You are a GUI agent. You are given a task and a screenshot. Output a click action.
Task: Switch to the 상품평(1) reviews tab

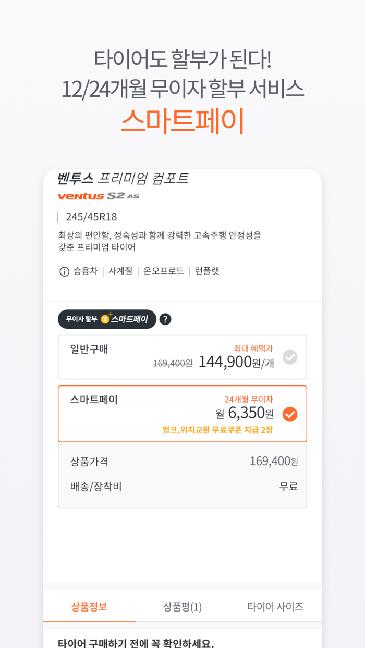coord(181,607)
